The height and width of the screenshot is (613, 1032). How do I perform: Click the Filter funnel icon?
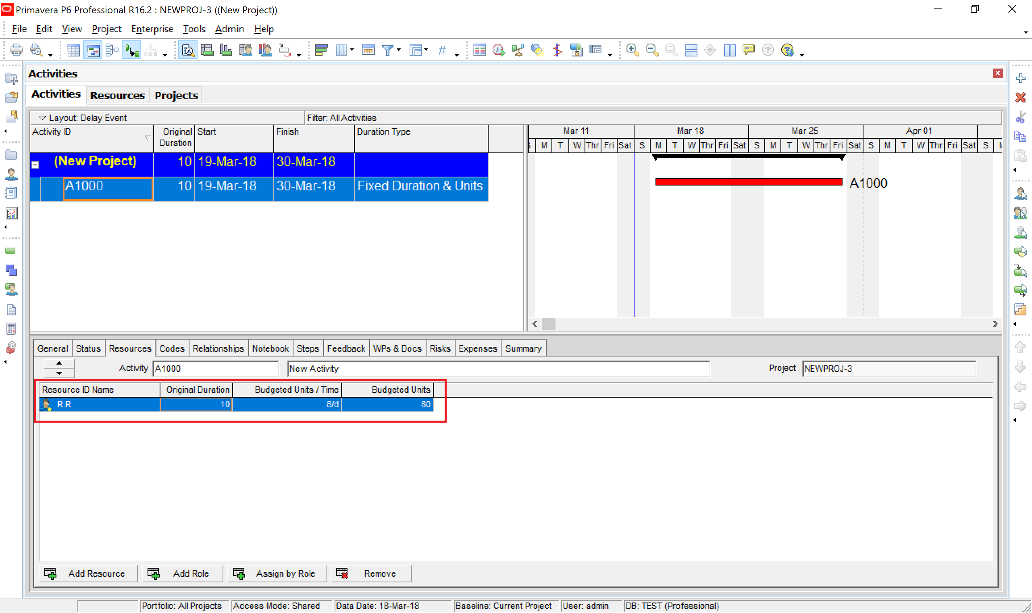tap(387, 50)
